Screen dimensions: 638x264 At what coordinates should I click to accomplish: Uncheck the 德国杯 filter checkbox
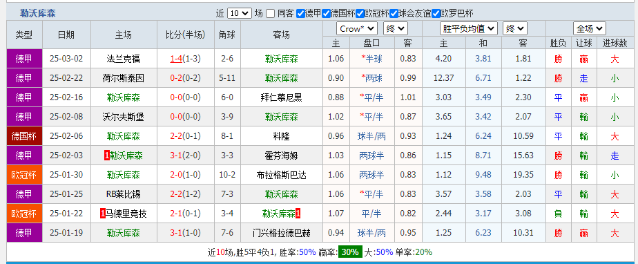click(x=326, y=14)
